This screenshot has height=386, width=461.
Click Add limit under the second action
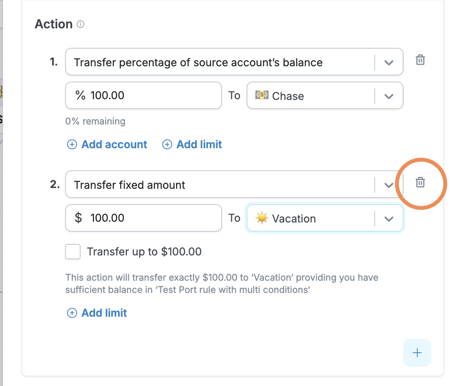point(104,313)
